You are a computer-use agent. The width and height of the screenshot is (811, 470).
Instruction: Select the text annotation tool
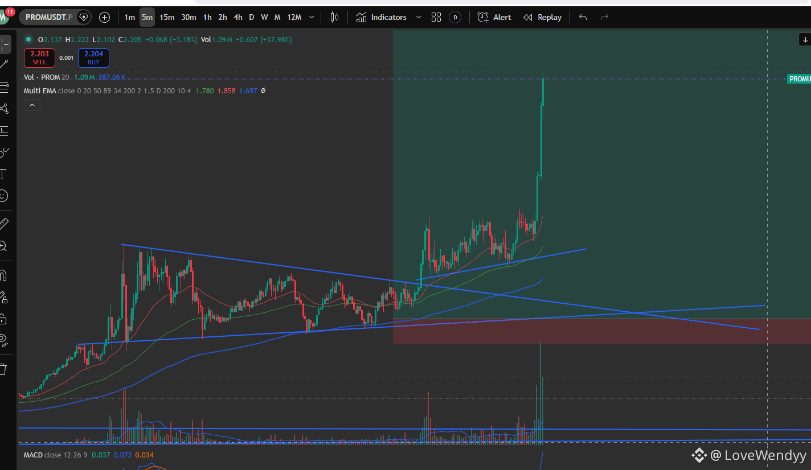click(3, 174)
